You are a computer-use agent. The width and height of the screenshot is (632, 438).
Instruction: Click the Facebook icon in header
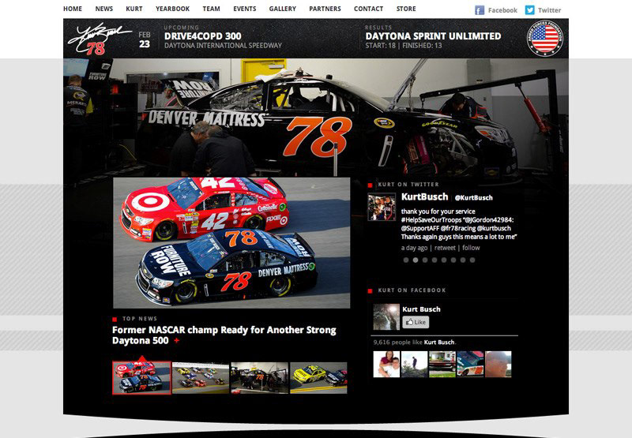point(480,10)
